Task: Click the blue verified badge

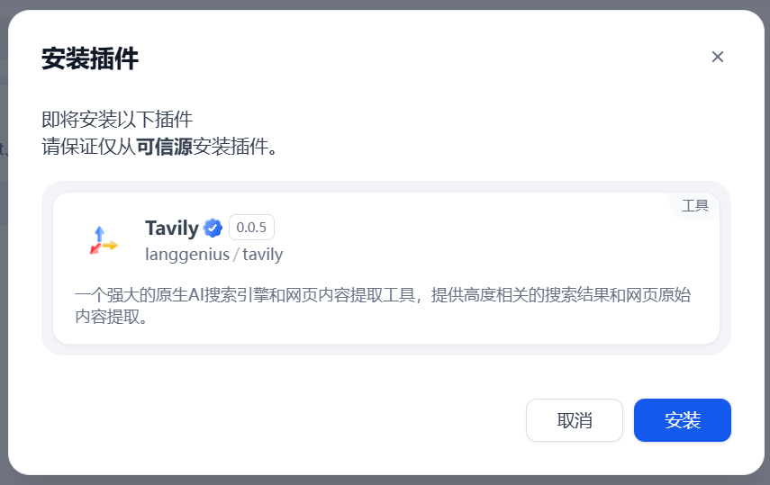Action: click(213, 228)
